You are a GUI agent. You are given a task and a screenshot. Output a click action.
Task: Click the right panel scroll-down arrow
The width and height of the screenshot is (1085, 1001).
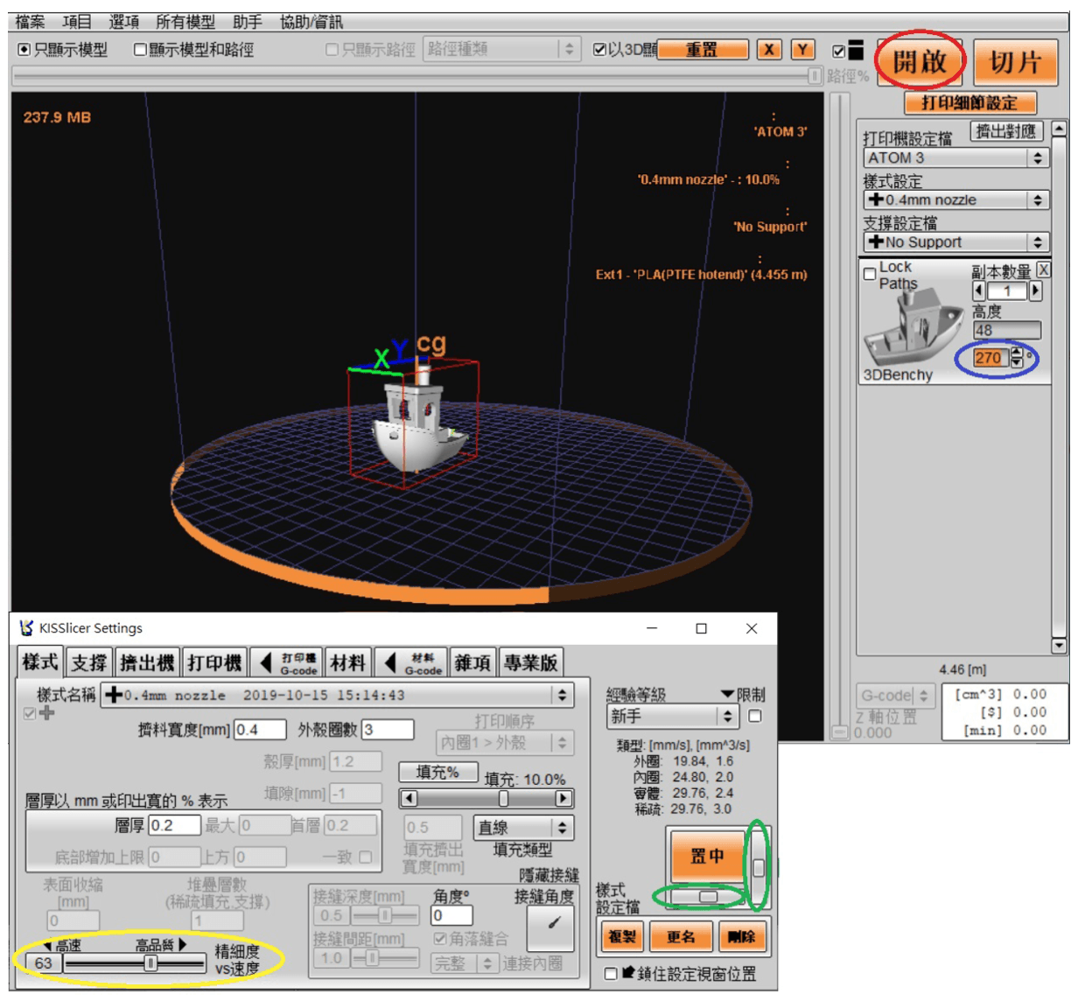click(1059, 646)
